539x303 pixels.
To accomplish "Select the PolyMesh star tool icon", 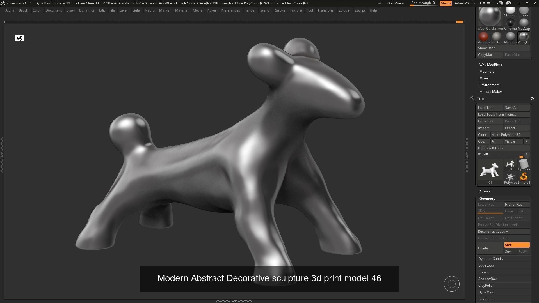I will coord(510,178).
